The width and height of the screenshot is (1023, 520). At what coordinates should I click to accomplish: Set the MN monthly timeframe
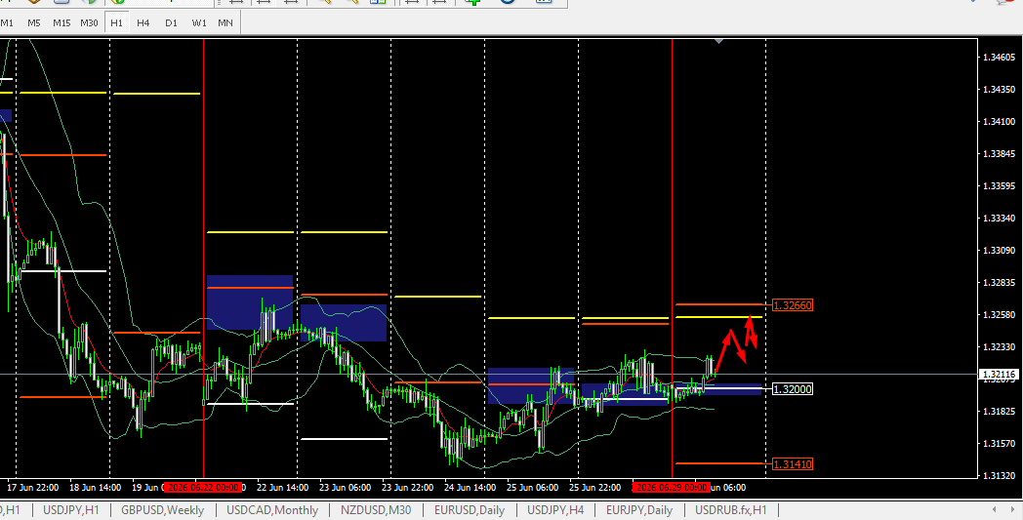tap(225, 22)
